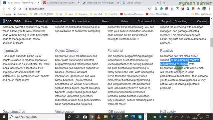Click the address bar showing concurnas.com

click(87, 9)
